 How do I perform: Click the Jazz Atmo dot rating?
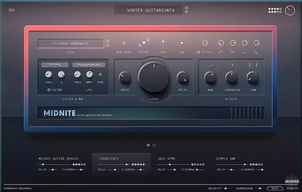click(198, 165)
